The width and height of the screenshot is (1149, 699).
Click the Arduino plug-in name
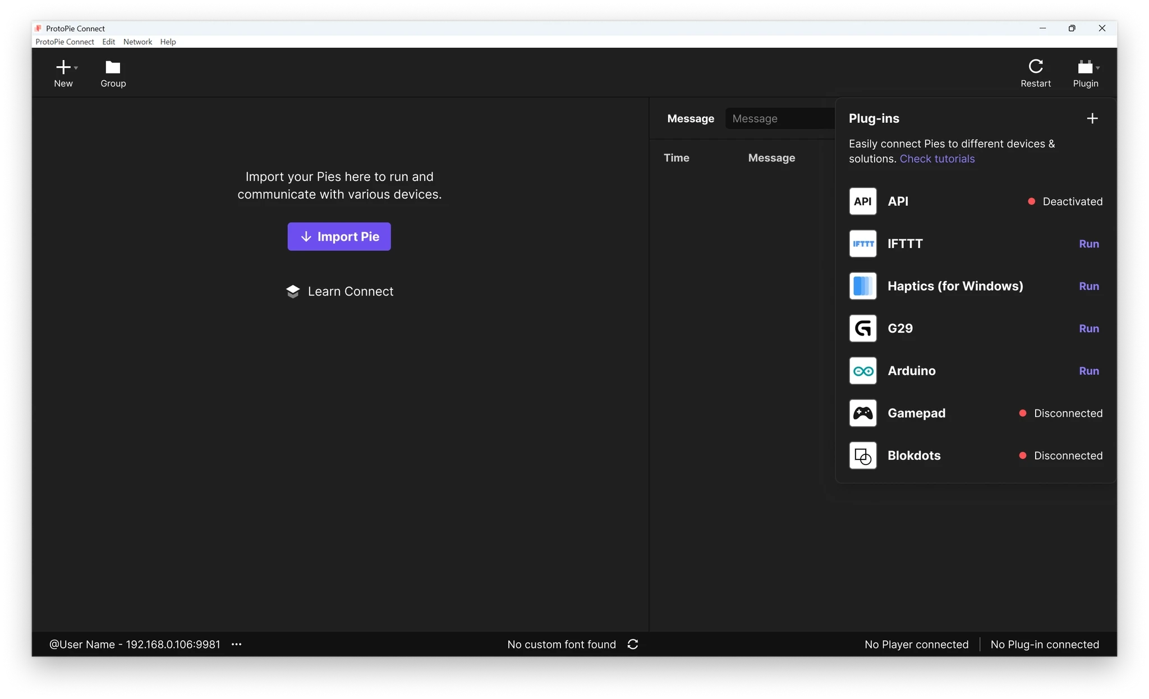pos(912,371)
